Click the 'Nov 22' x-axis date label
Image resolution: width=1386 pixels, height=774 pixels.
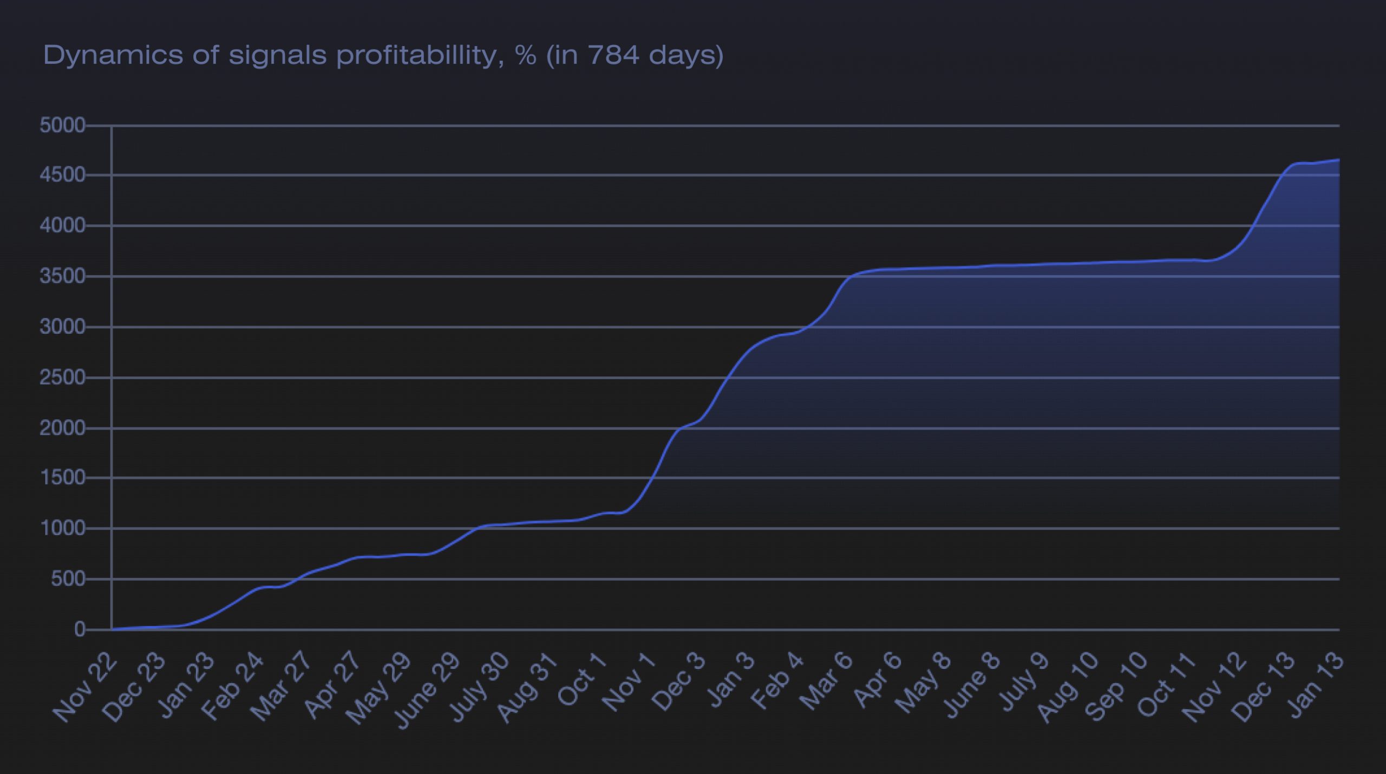coord(84,688)
